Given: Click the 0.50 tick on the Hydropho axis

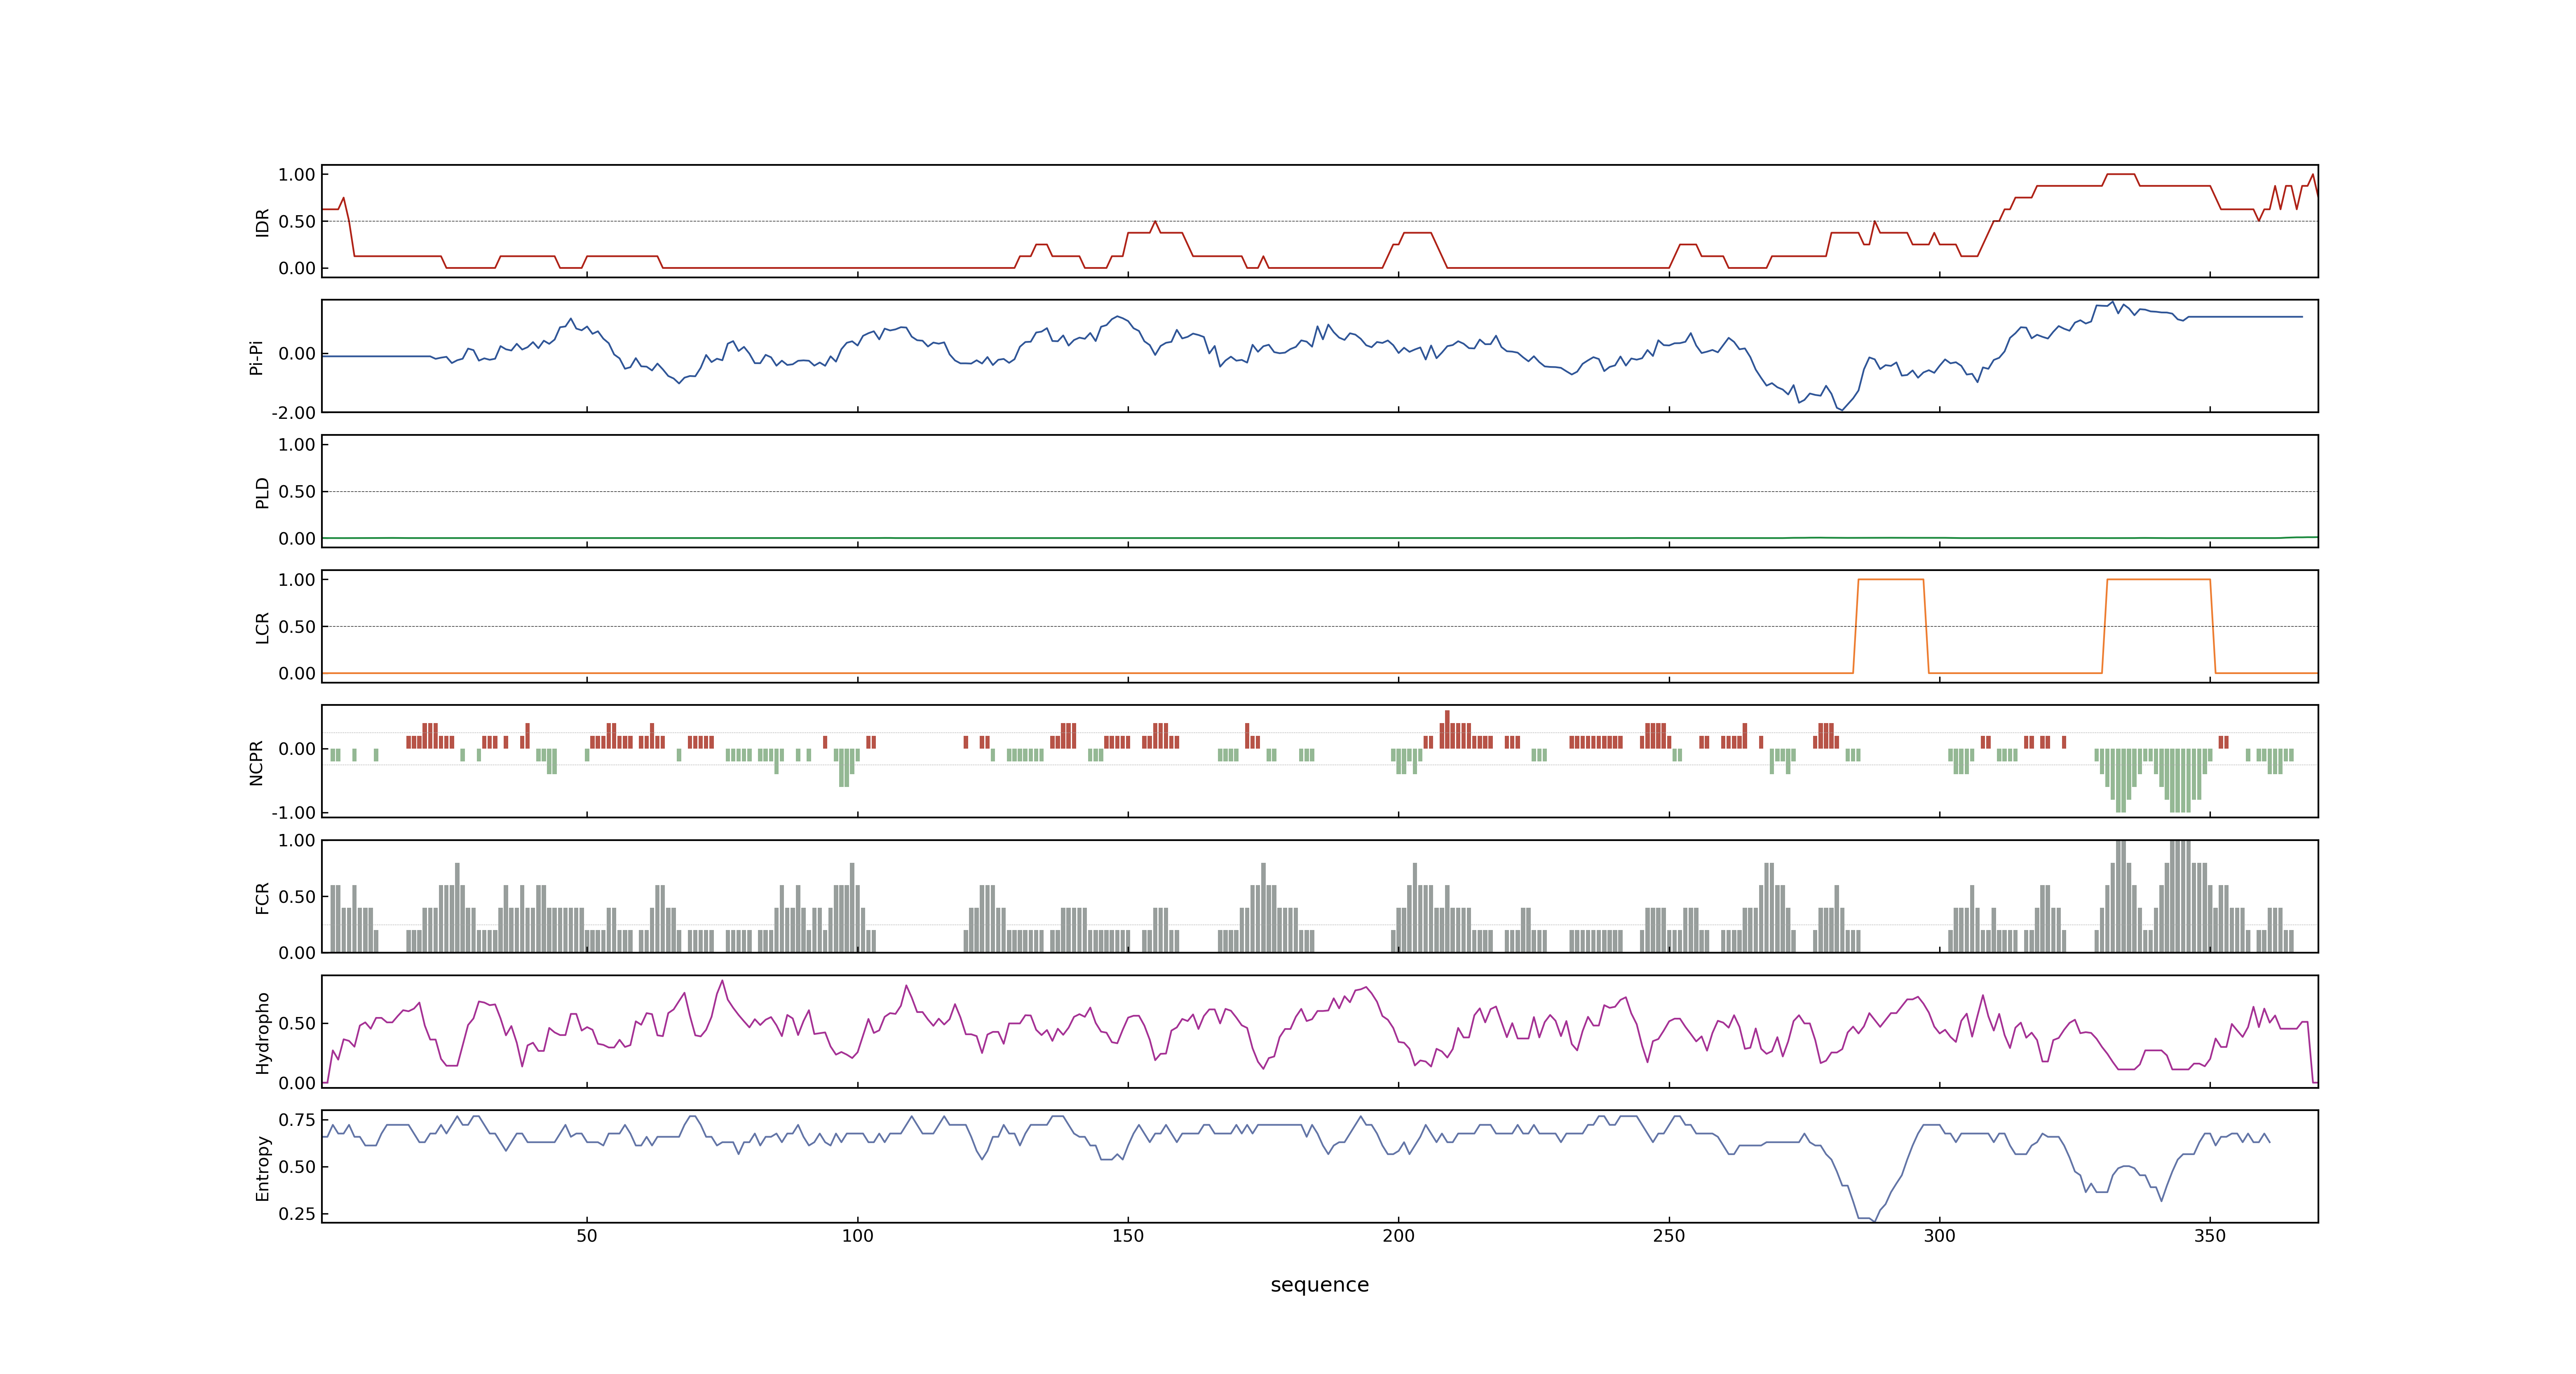Looking at the screenshot, I should [x=297, y=1024].
